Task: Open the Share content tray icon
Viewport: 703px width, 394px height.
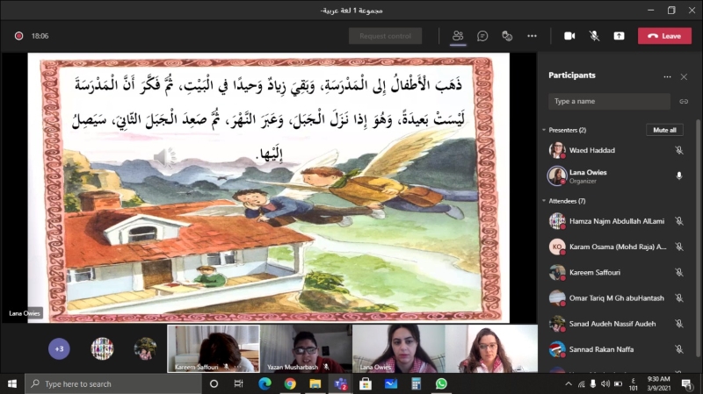Action: (619, 36)
